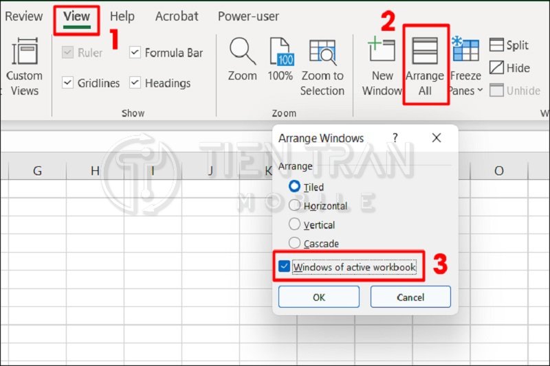This screenshot has height=366, width=550.
Task: Select column H header
Action: click(95, 171)
